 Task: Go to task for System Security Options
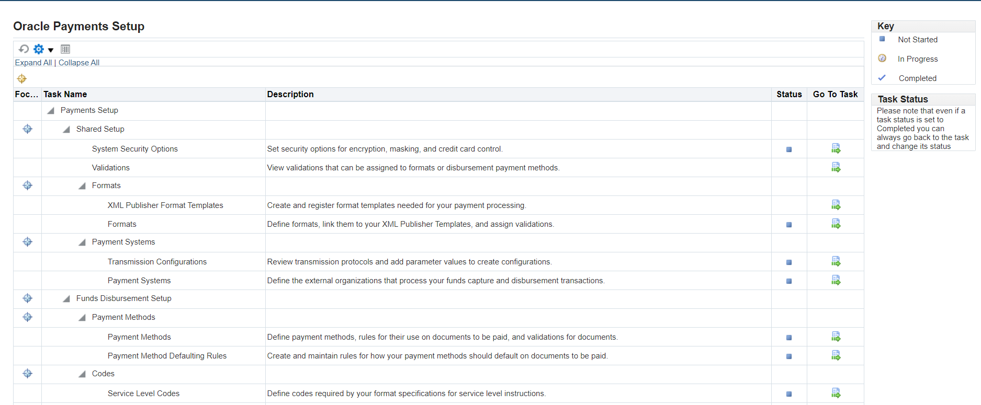pos(836,149)
